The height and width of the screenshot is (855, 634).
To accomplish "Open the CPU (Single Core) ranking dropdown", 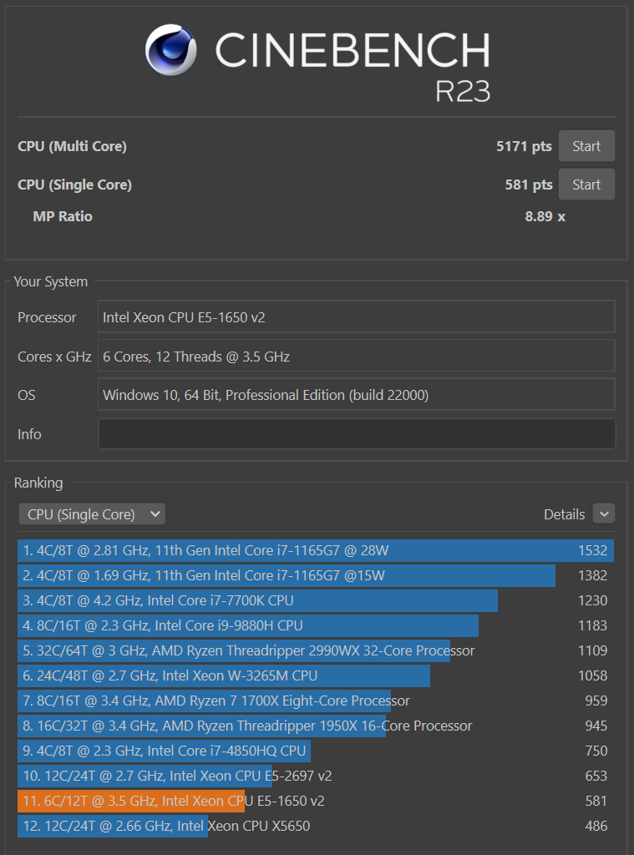I will click(92, 514).
